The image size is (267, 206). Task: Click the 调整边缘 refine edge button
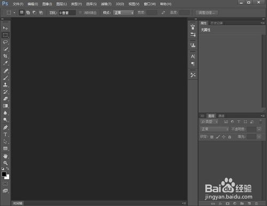[x=207, y=13]
